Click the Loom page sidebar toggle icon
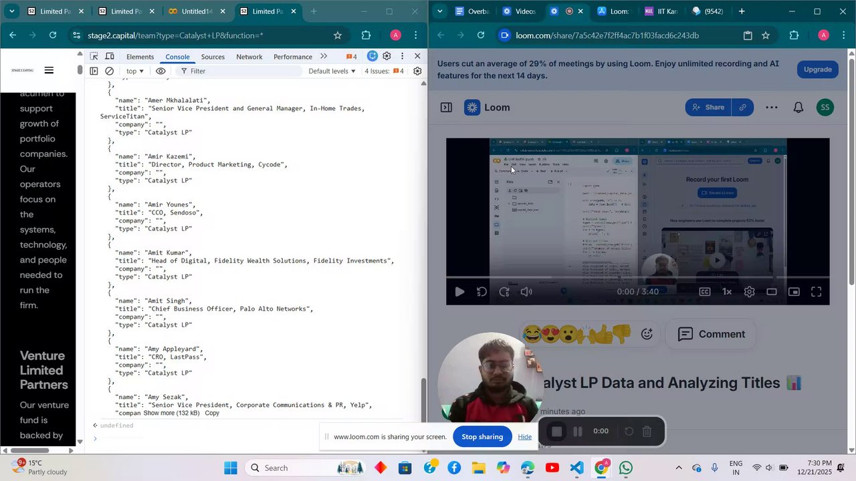Viewport: 856px width, 481px height. point(446,107)
